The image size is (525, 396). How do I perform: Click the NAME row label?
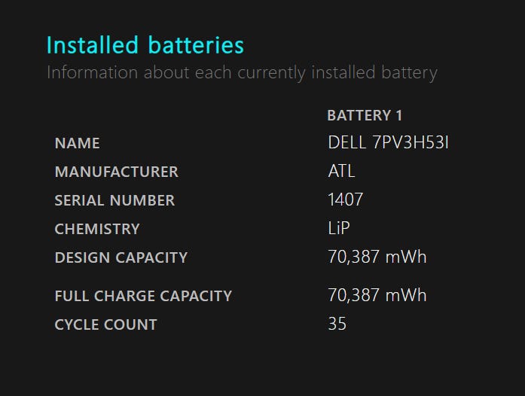point(77,143)
